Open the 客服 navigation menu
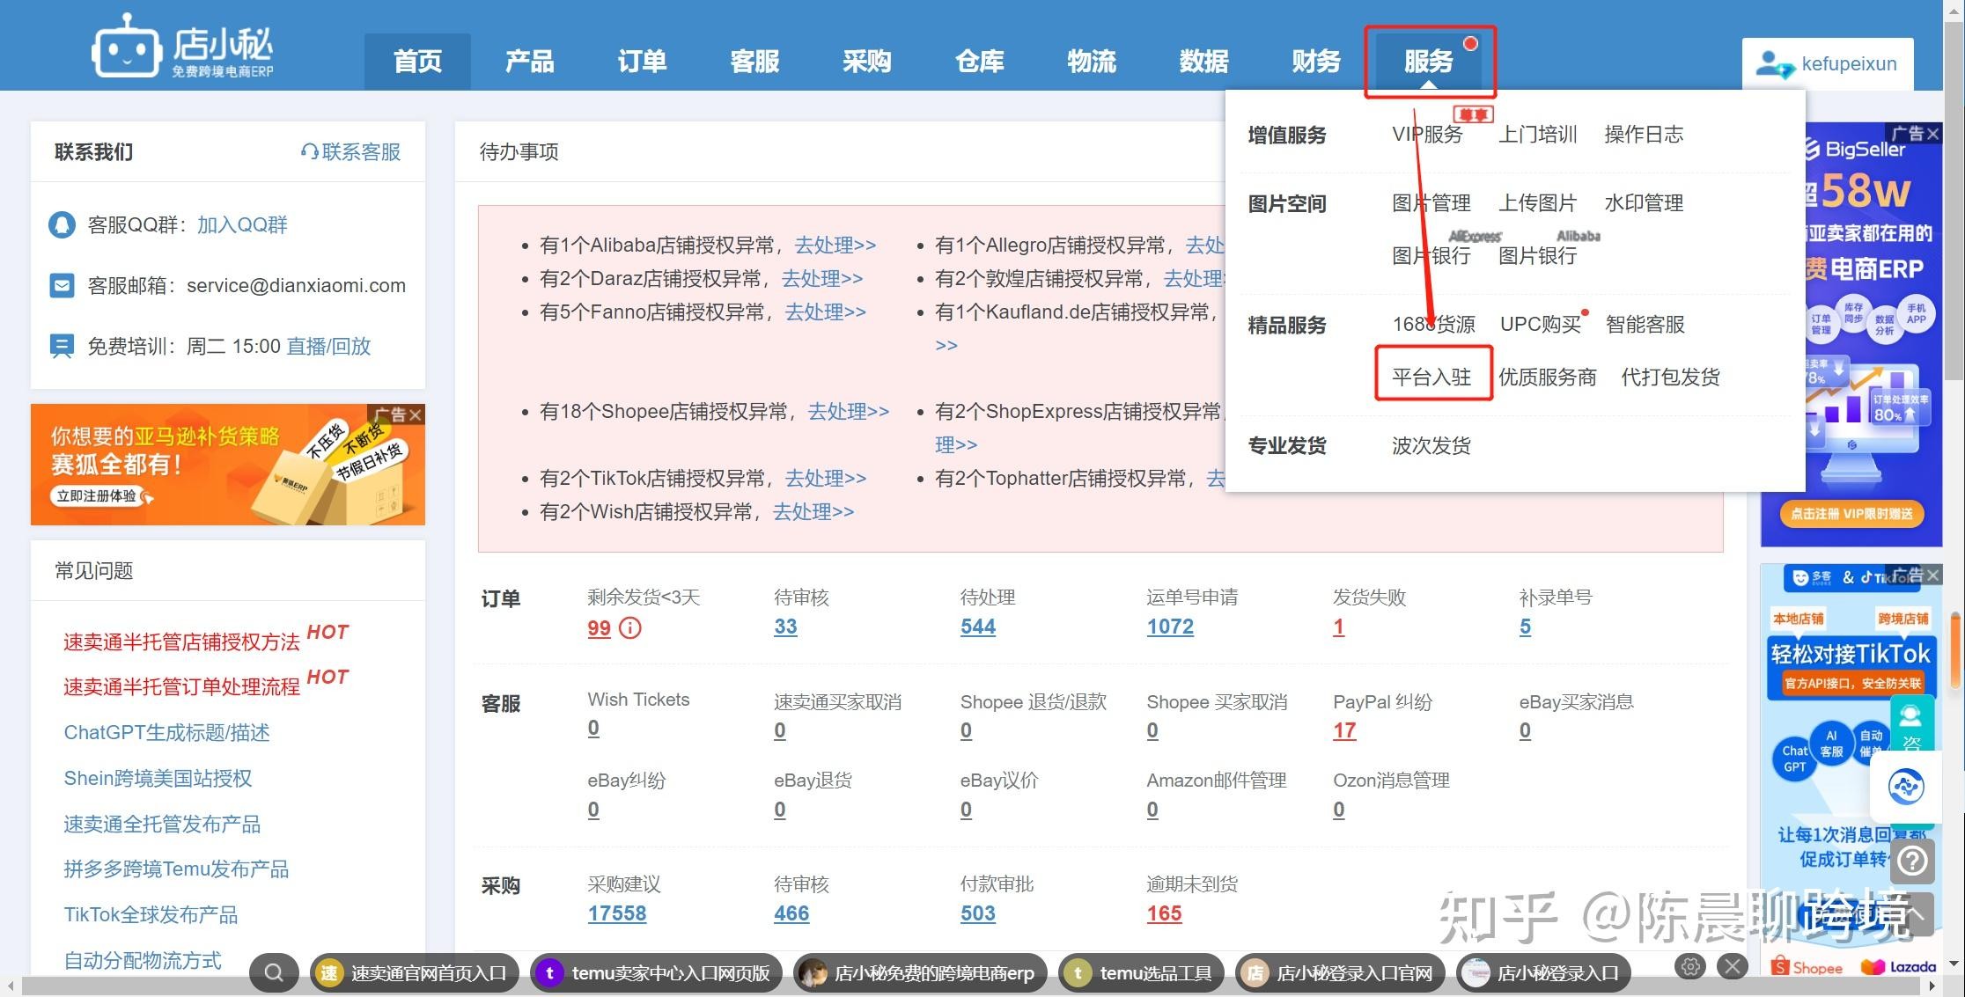Screen dimensions: 1965x997 [x=754, y=62]
